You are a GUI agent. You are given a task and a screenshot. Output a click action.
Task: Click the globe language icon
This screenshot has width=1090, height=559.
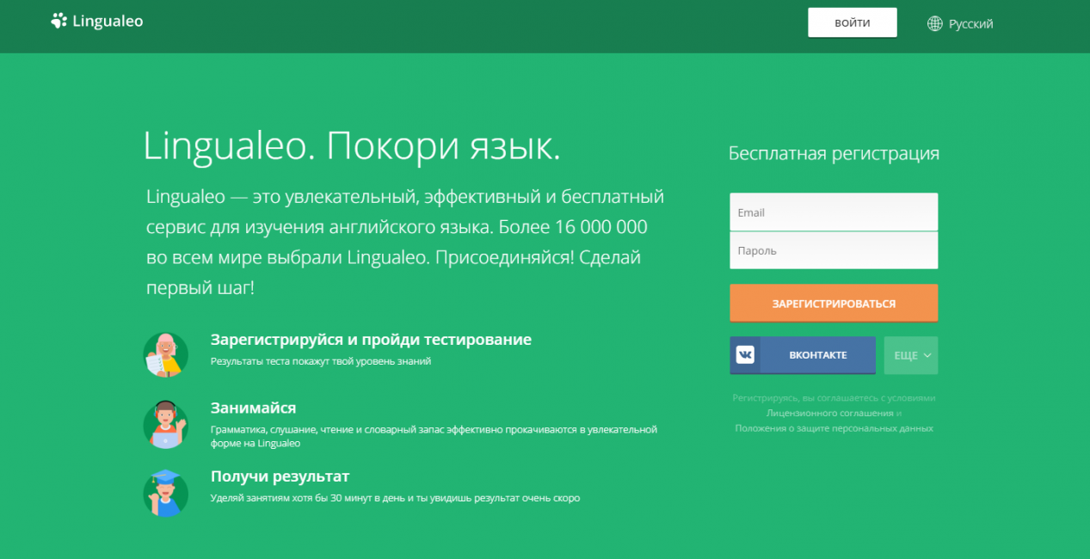[934, 24]
